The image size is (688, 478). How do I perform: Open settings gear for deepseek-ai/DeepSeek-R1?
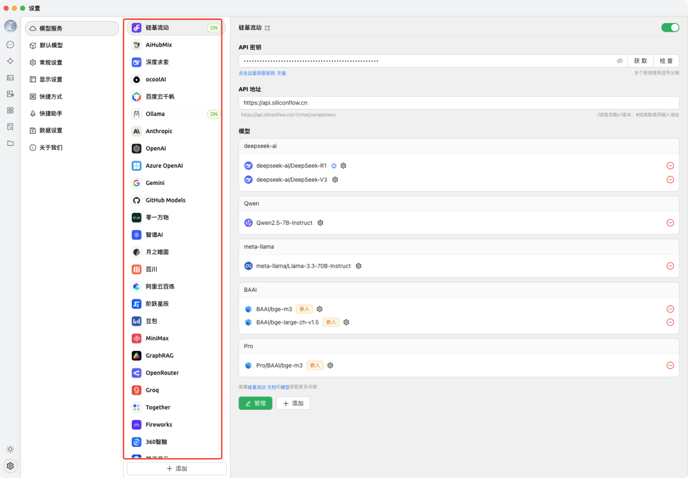(343, 166)
